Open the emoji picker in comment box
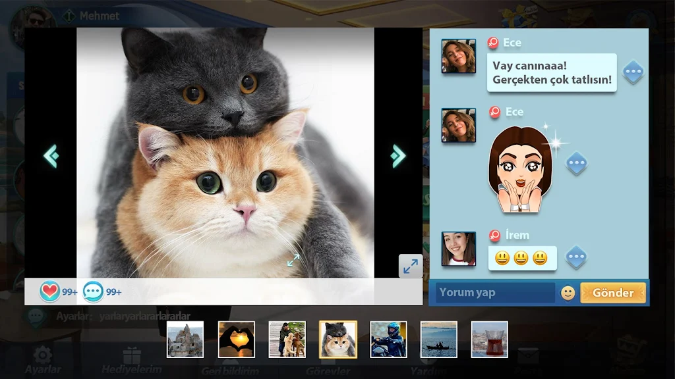Viewport: 675px width, 379px height. [x=568, y=293]
